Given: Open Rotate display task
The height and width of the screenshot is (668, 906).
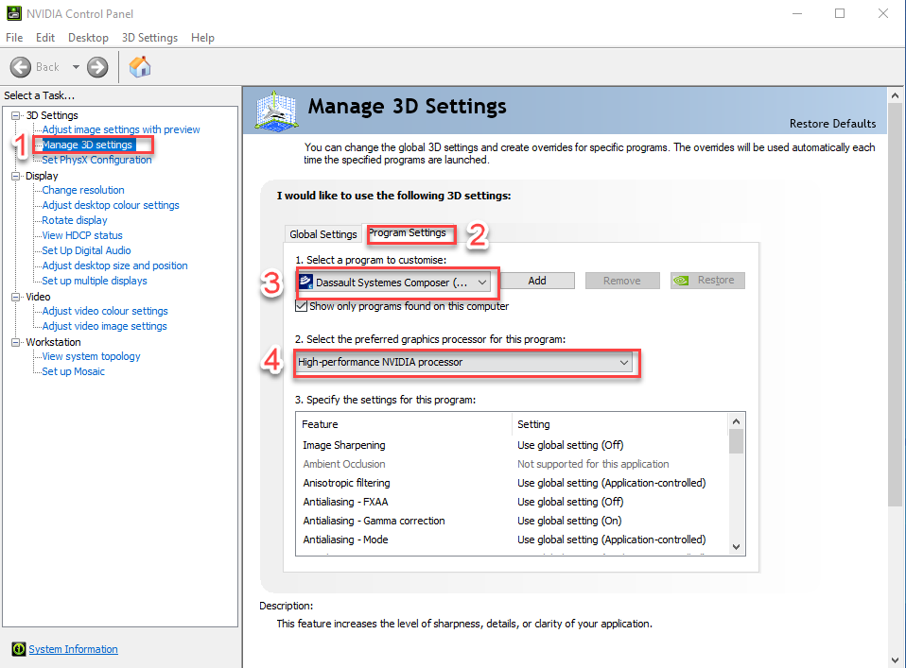Looking at the screenshot, I should (x=75, y=220).
